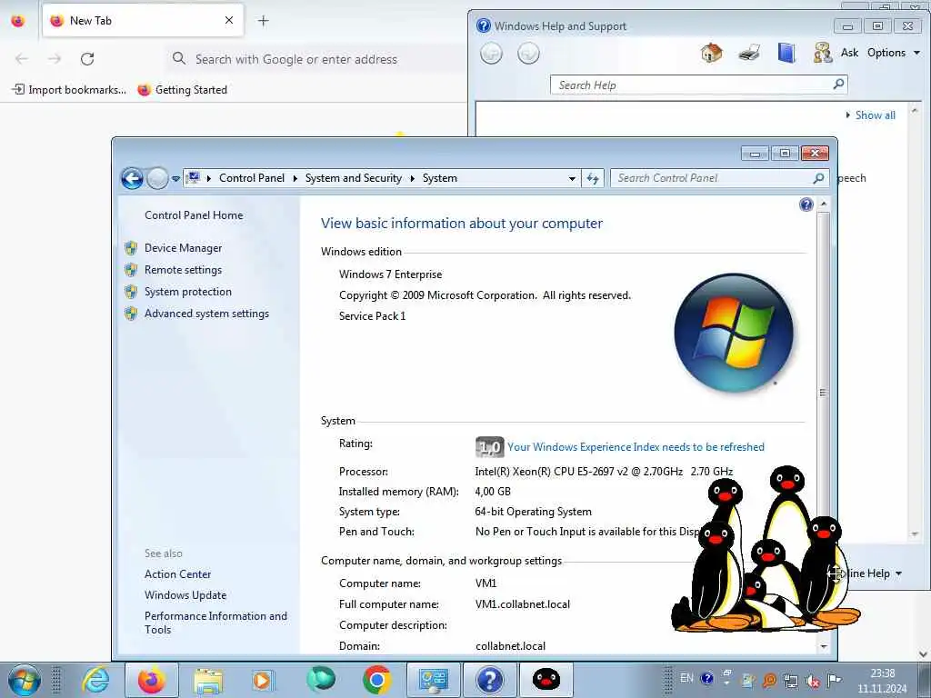Click the Firefox reload button
Viewport: 931px width, 698px height.
click(87, 59)
